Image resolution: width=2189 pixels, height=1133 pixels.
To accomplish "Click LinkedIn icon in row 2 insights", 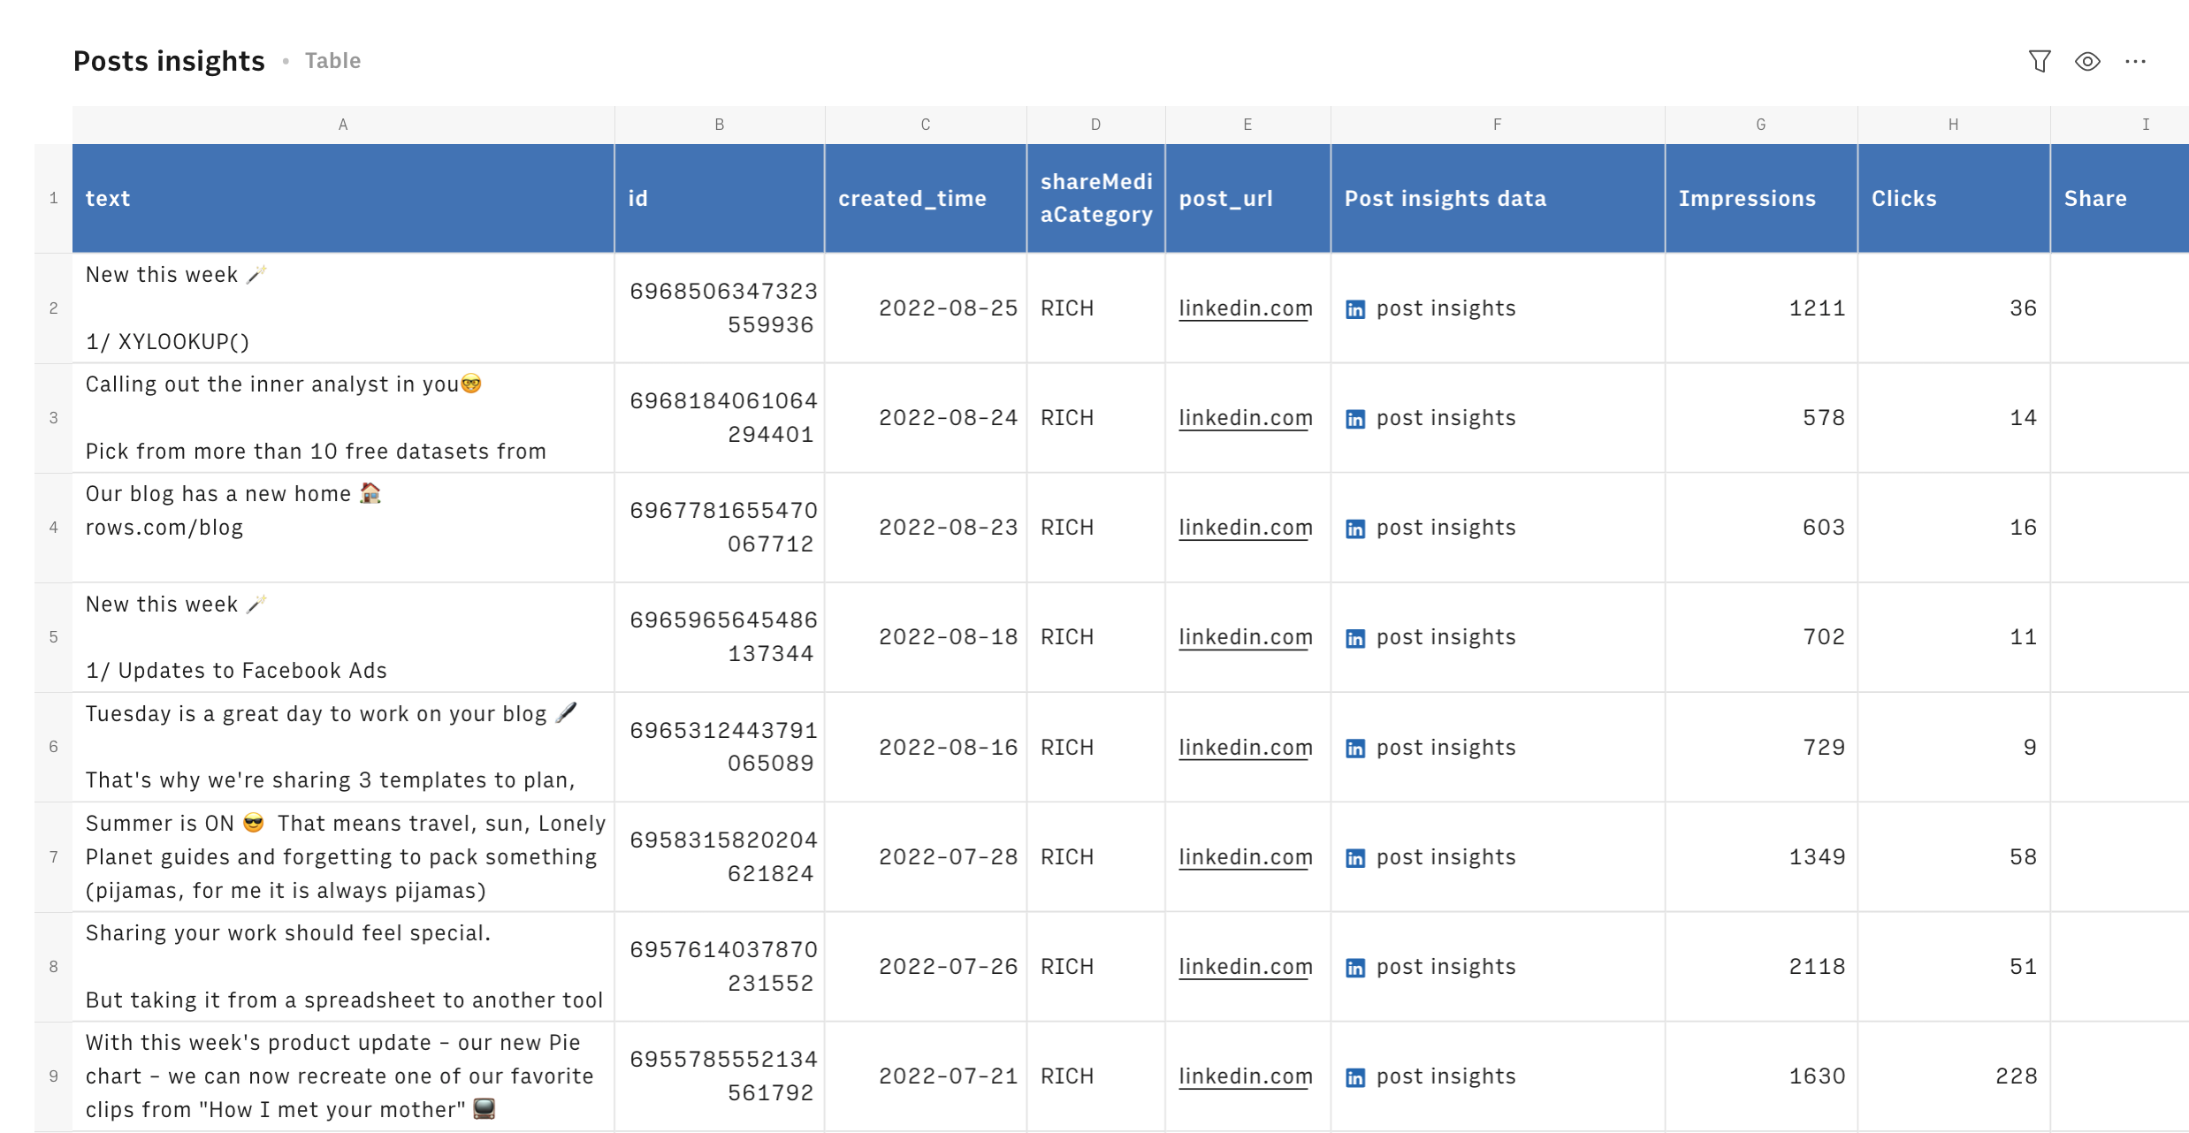I will pos(1355,309).
